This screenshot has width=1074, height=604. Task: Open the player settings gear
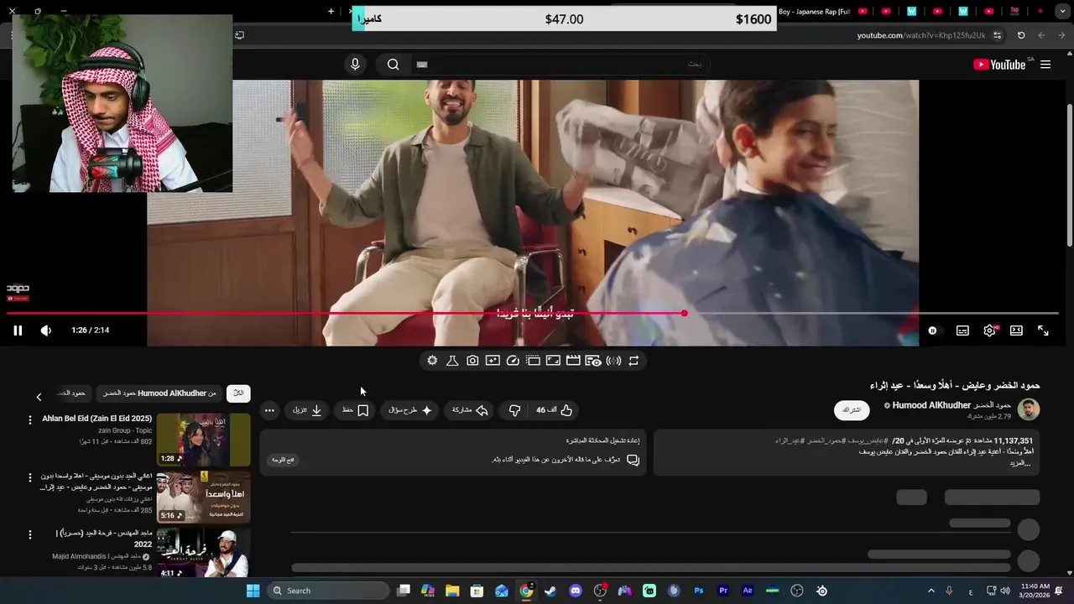990,331
